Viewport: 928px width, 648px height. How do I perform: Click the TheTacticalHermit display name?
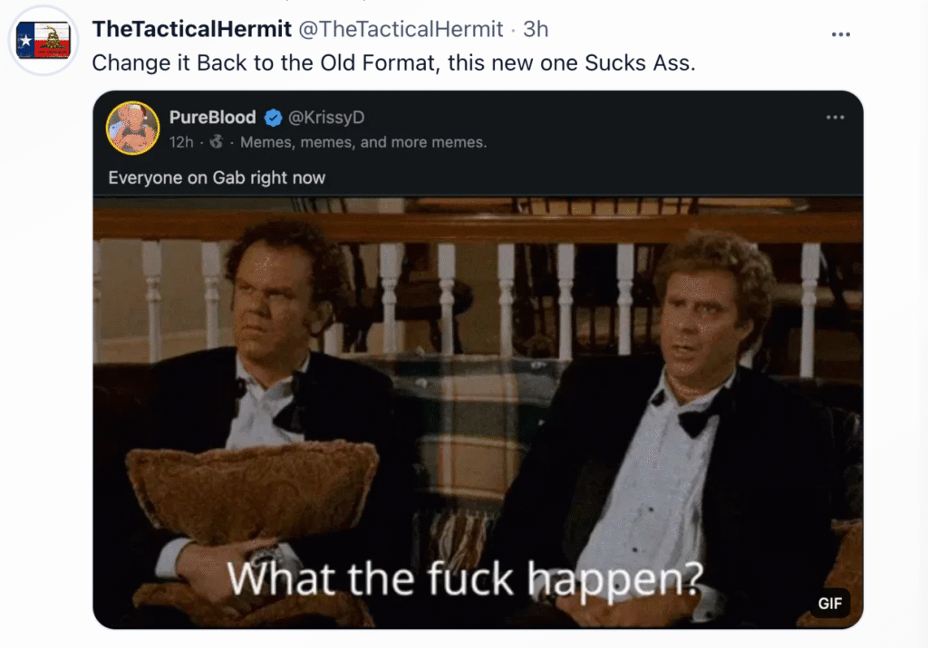pyautogui.click(x=192, y=29)
